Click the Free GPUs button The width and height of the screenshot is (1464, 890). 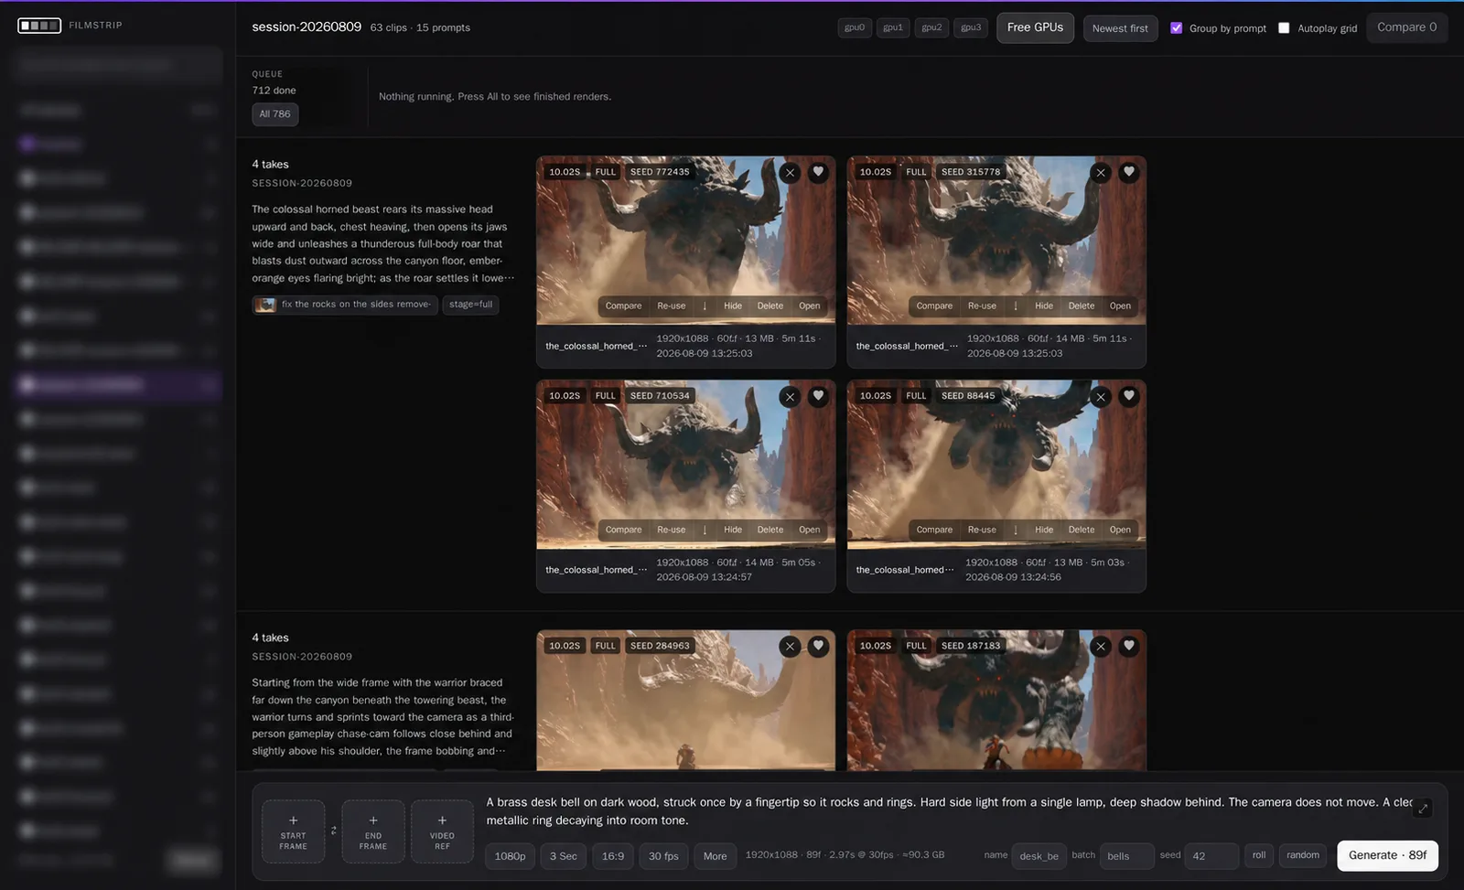[x=1035, y=27]
